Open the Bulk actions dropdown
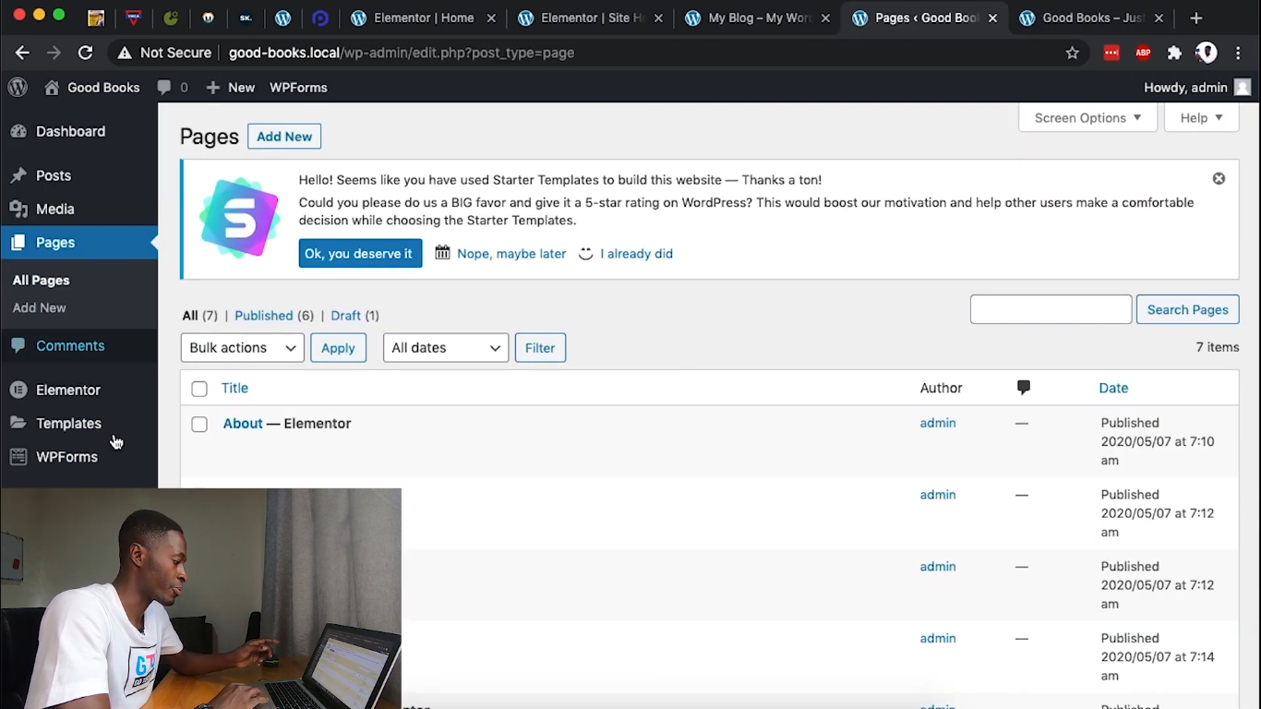Viewport: 1261px width, 709px height. point(242,348)
